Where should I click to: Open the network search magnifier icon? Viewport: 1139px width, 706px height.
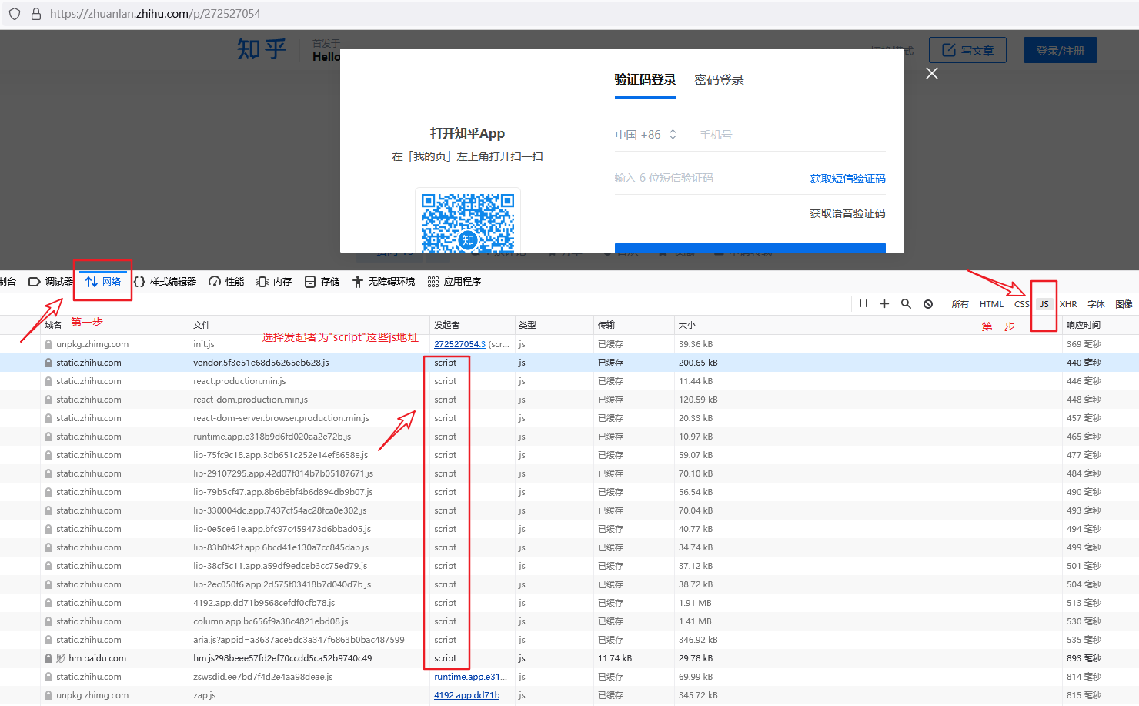pyautogui.click(x=906, y=304)
